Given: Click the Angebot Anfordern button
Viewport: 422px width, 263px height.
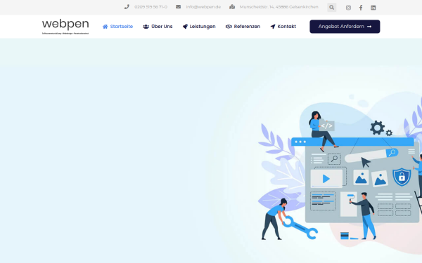Looking at the screenshot, I should point(345,27).
